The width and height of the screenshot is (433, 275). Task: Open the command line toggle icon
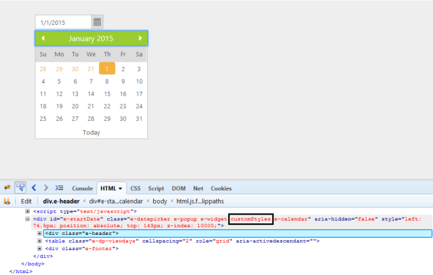coord(59,188)
